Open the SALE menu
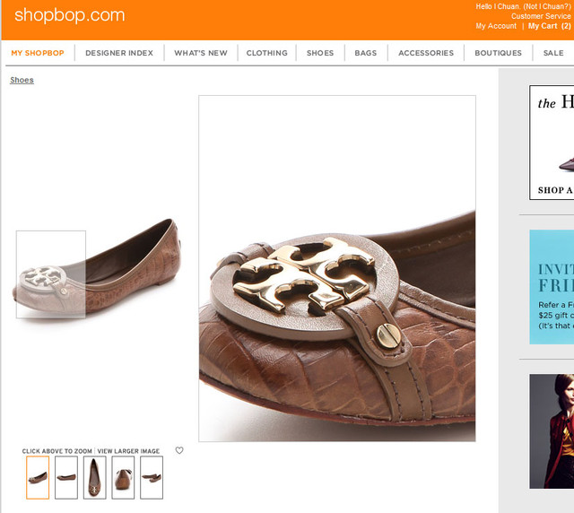 (x=553, y=53)
